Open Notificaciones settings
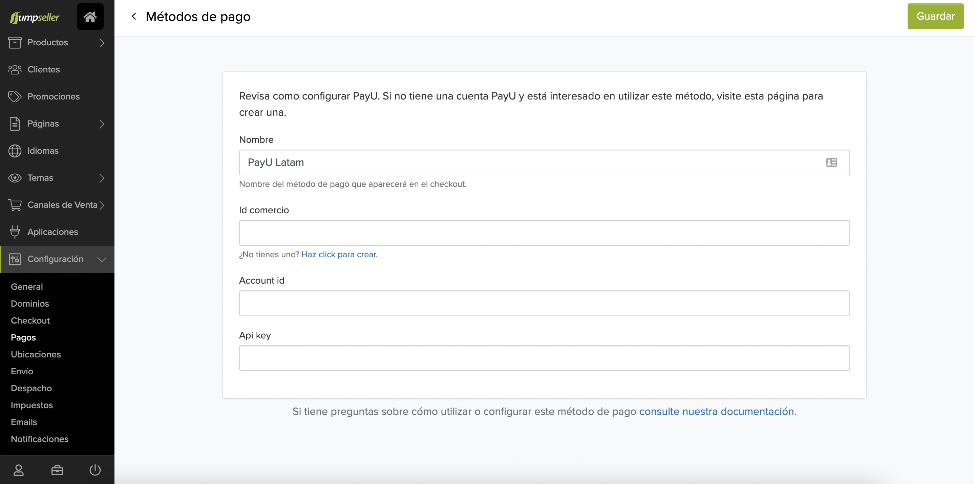The width and height of the screenshot is (974, 484). point(40,439)
